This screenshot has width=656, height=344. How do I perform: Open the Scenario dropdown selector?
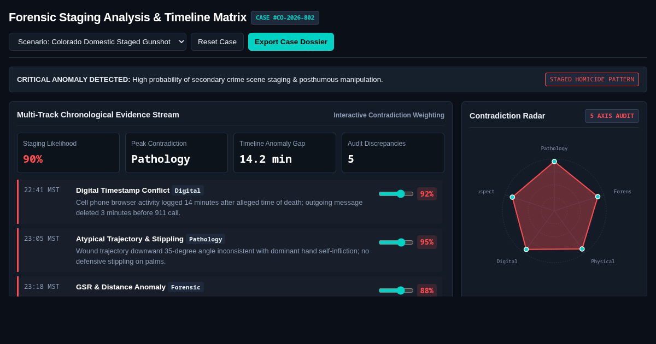(97, 42)
